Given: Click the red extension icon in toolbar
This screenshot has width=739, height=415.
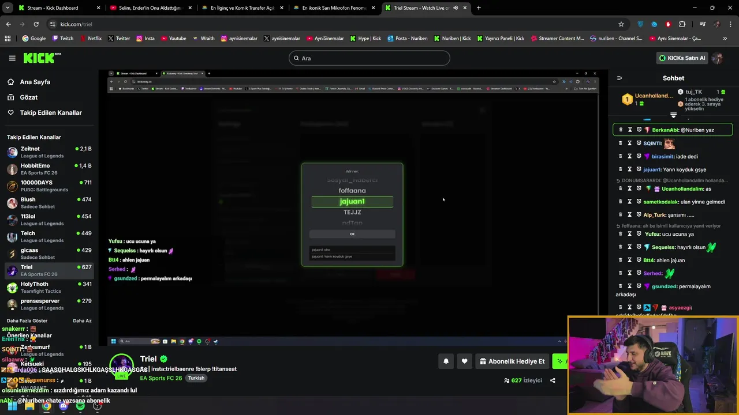Looking at the screenshot, I should click(668, 24).
